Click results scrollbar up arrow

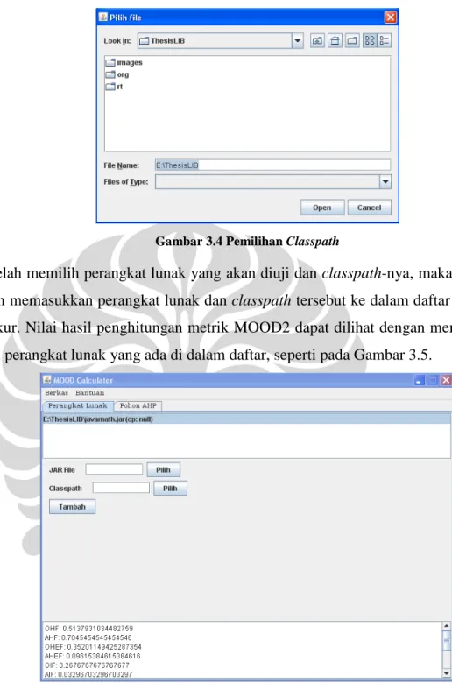pyautogui.click(x=447, y=626)
